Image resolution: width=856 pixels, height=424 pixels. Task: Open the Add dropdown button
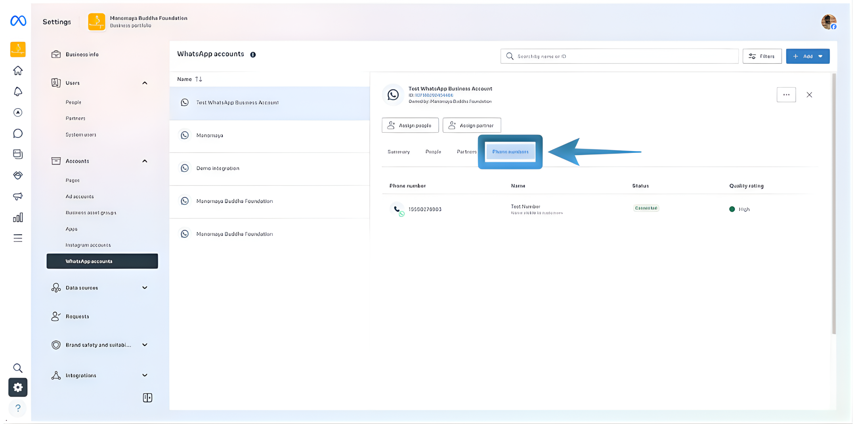tap(808, 56)
